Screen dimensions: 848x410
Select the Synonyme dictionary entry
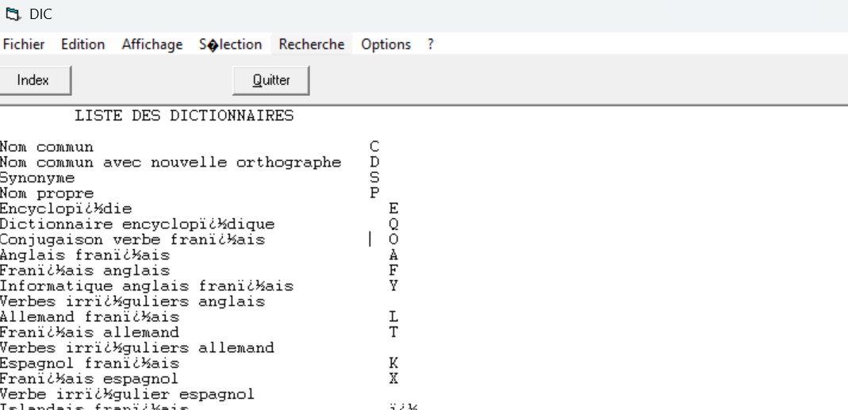click(x=37, y=178)
